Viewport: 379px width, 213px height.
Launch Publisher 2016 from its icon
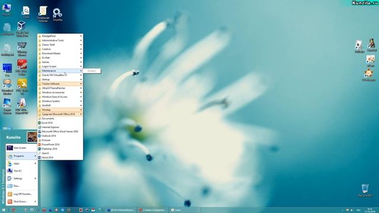(40, 149)
